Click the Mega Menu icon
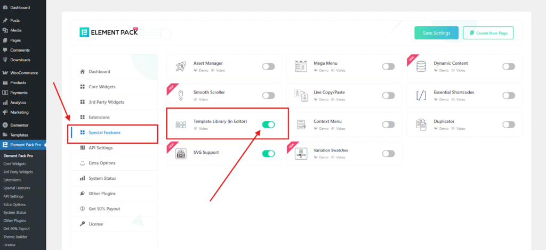Viewport: 546px width, 250px height. pyautogui.click(x=301, y=66)
